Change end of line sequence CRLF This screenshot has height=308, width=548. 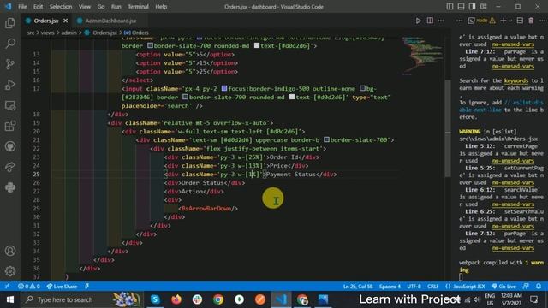pos(432,287)
